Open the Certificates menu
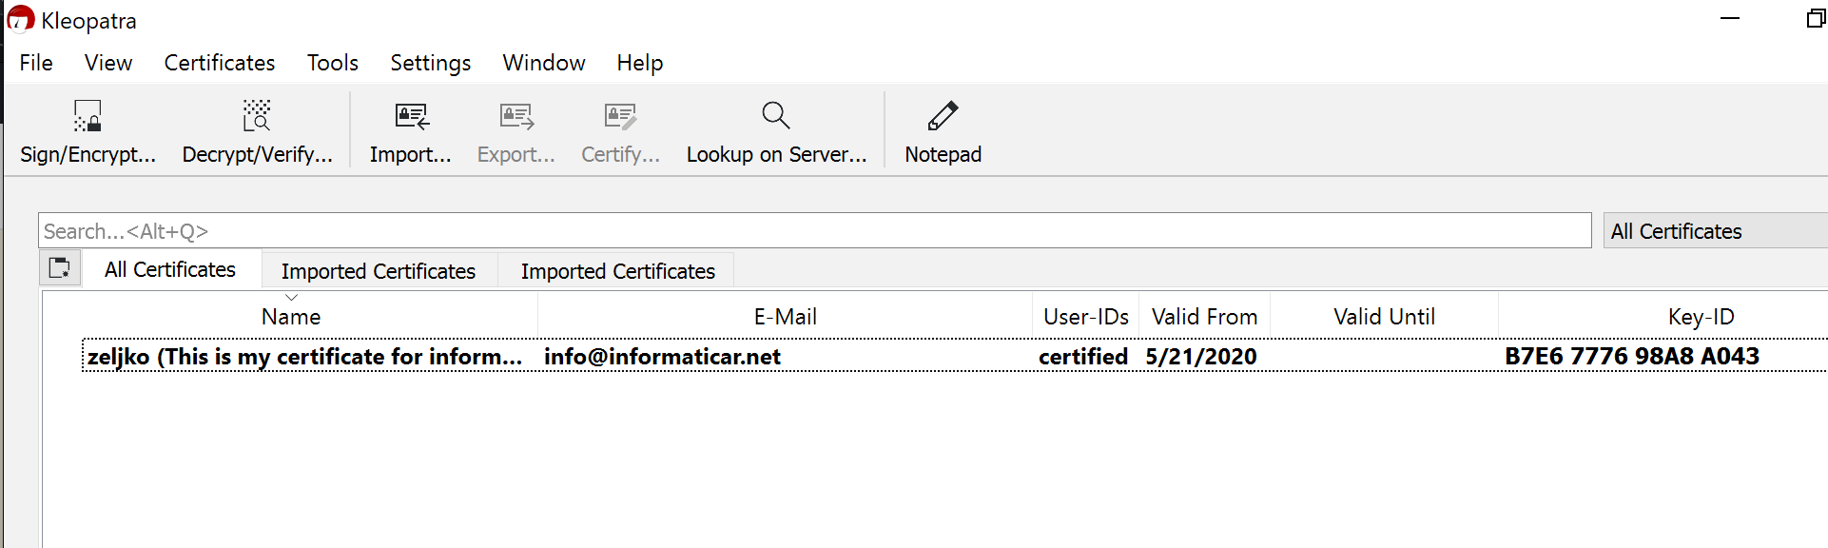The width and height of the screenshot is (1828, 548). pos(220,63)
